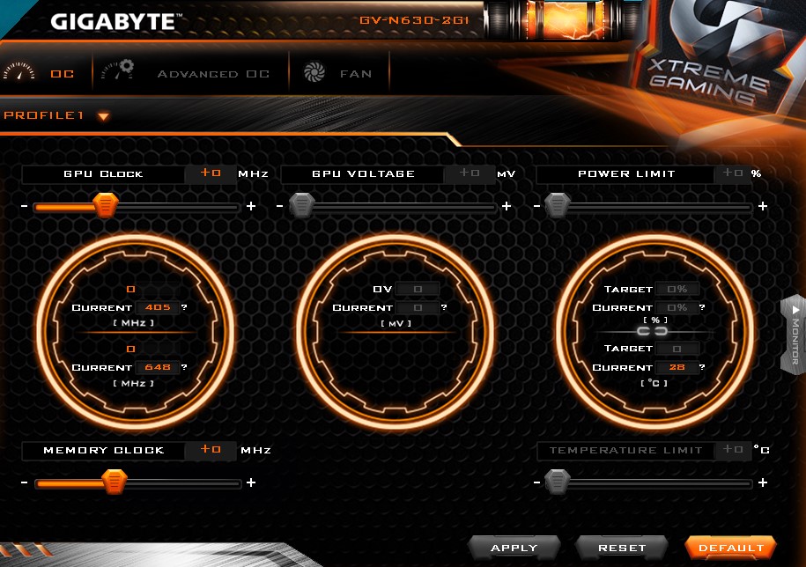Click the Reset button
This screenshot has height=567, width=806.
point(622,548)
